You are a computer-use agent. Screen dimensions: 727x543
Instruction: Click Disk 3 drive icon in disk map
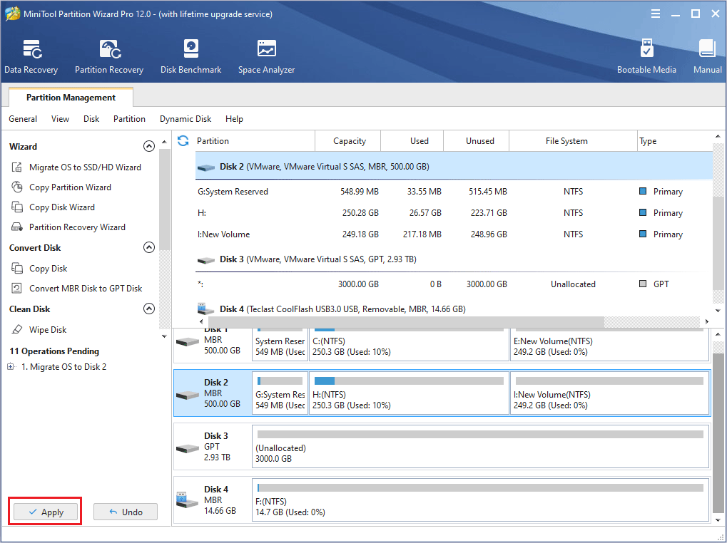click(188, 448)
